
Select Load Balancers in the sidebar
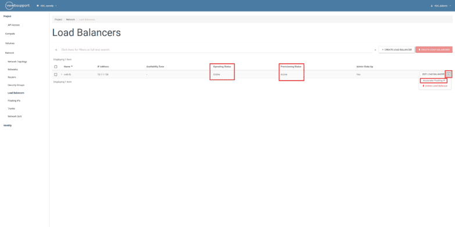point(16,93)
